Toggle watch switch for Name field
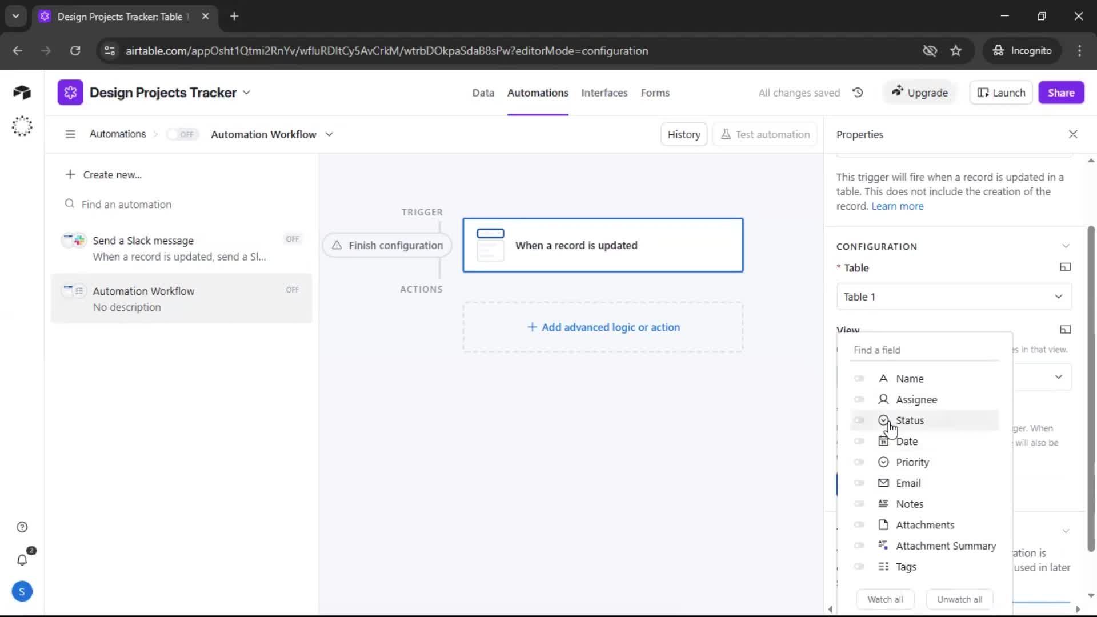This screenshot has height=617, width=1097. [859, 379]
